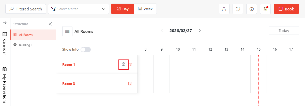Open Room 3 calendar icon
The image size is (305, 106).
(130, 84)
